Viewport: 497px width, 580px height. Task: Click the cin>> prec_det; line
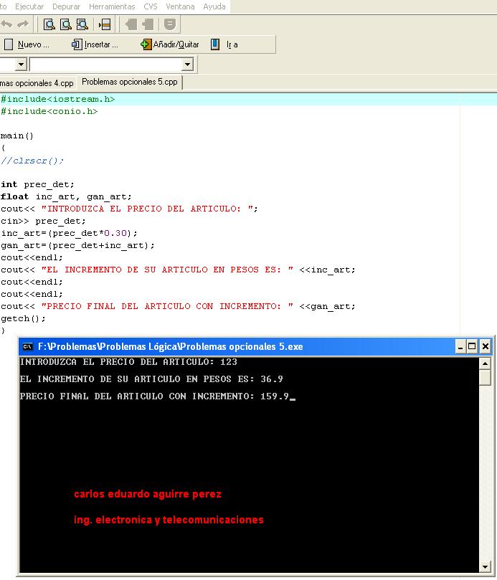(43, 221)
